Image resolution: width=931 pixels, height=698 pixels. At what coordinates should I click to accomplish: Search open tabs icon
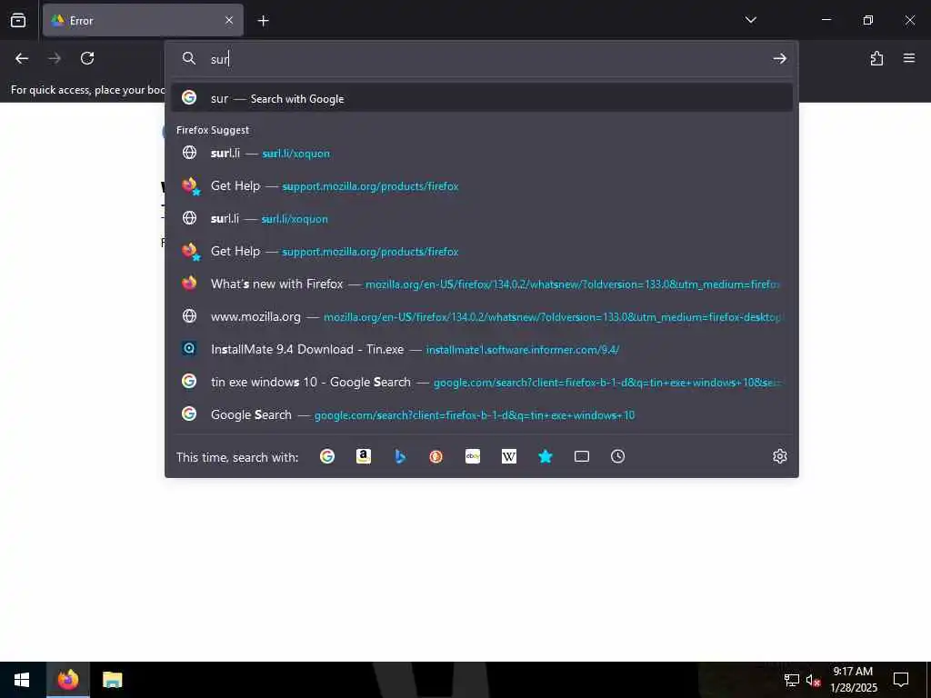click(582, 456)
